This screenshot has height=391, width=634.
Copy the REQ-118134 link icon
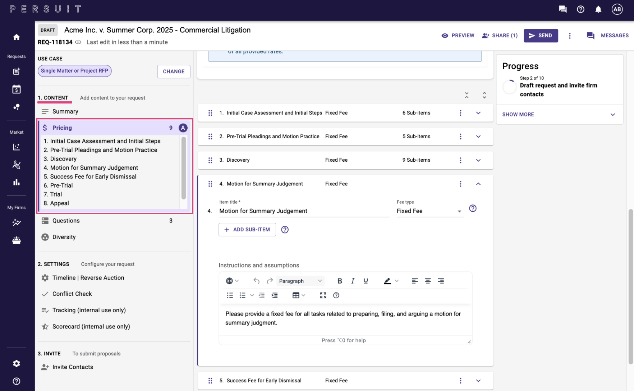click(x=78, y=42)
